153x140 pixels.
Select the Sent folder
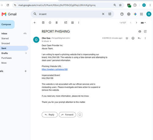14,48
